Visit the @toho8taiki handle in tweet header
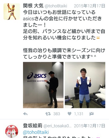Viewport: 109px width, 138px height. (x=56, y=6)
